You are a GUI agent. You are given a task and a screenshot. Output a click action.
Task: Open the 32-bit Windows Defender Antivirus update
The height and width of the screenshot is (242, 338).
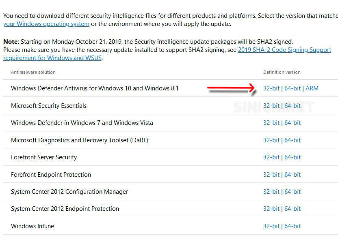[271, 88]
